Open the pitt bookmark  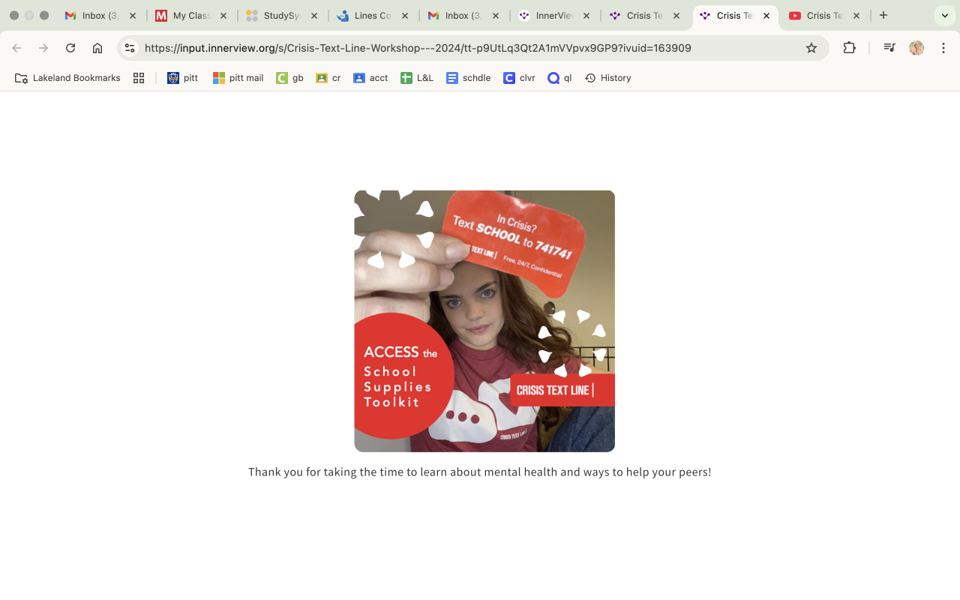tap(182, 78)
